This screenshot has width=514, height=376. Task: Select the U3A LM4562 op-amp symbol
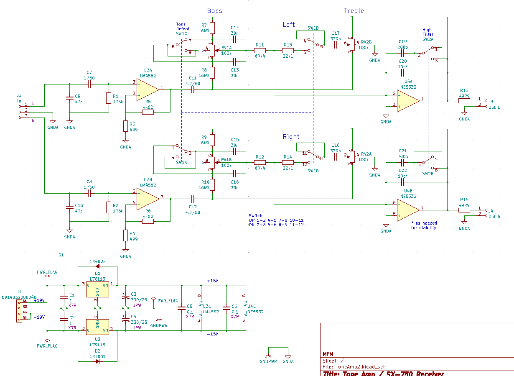tap(148, 89)
